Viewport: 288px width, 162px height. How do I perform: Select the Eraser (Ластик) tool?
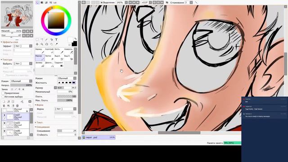pyautogui.click(x=49, y=58)
